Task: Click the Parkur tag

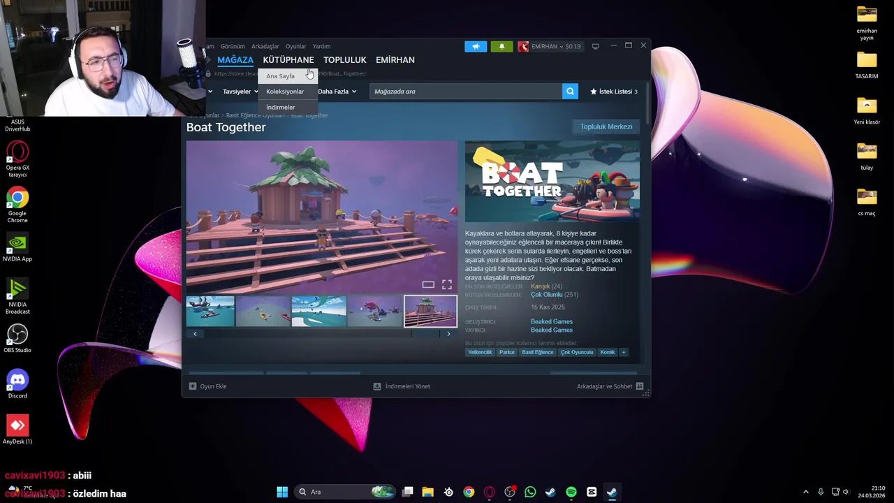Action: (x=507, y=352)
